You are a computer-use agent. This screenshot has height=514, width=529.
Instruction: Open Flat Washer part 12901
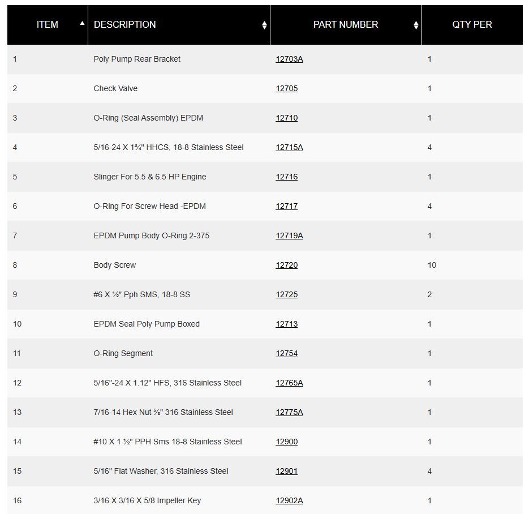click(286, 471)
